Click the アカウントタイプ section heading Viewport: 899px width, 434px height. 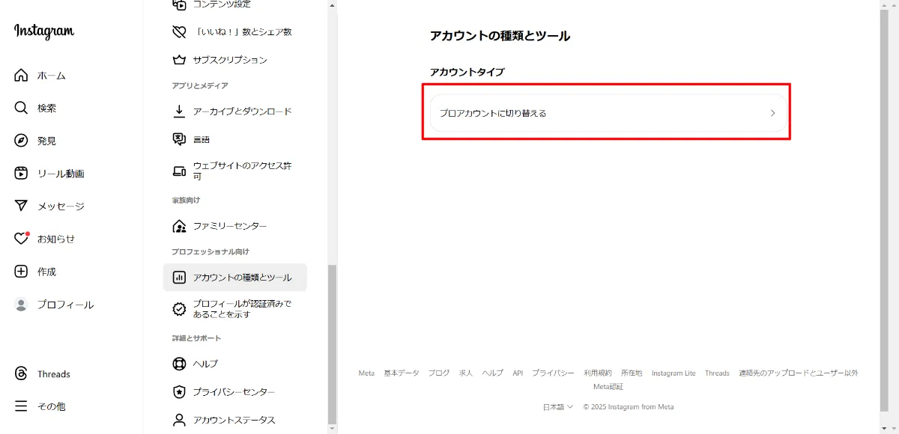[467, 72]
